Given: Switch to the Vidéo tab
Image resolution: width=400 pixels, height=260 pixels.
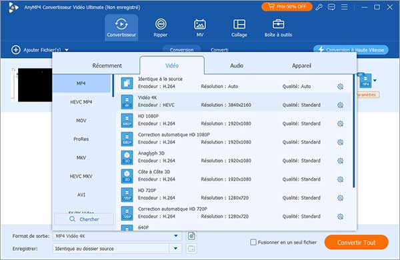Looking at the screenshot, I should coord(172,65).
